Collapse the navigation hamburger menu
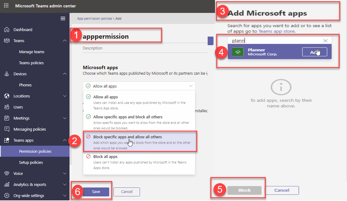 click(x=63, y=18)
